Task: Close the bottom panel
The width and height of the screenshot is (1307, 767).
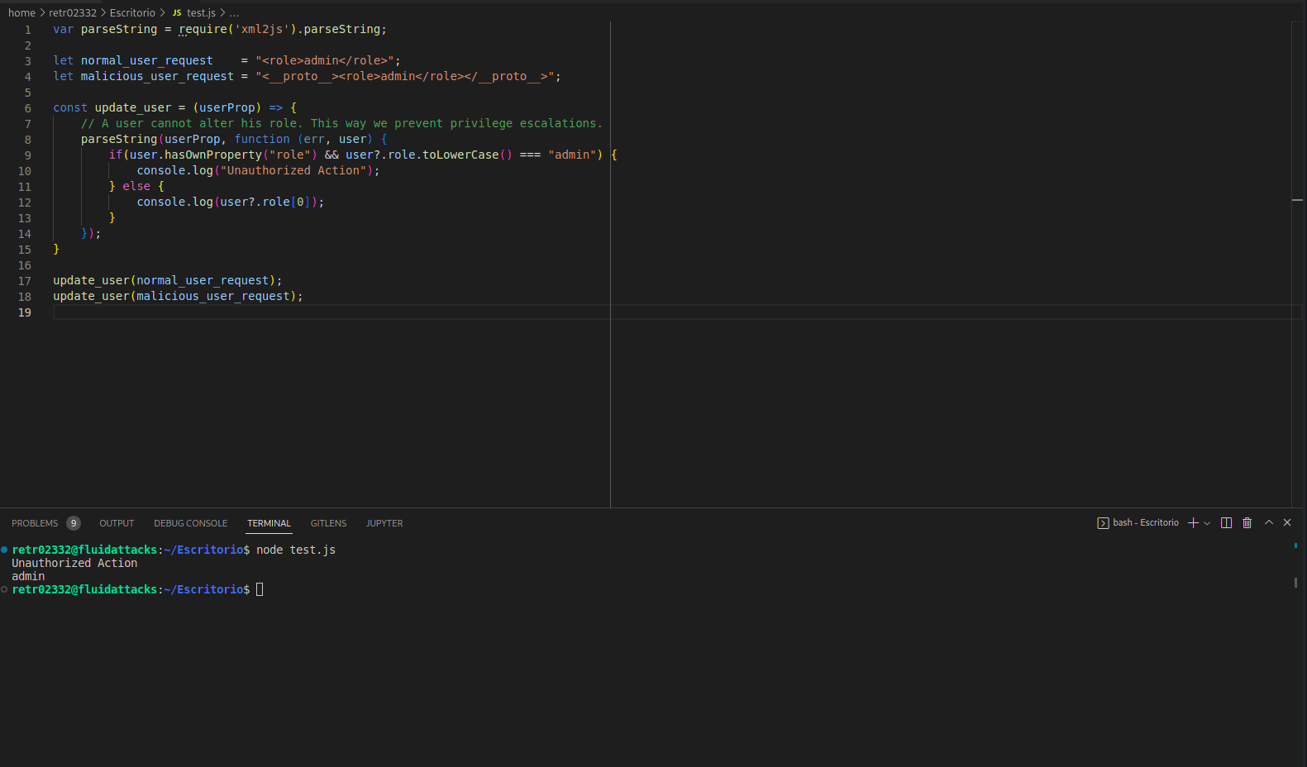Action: (x=1287, y=522)
